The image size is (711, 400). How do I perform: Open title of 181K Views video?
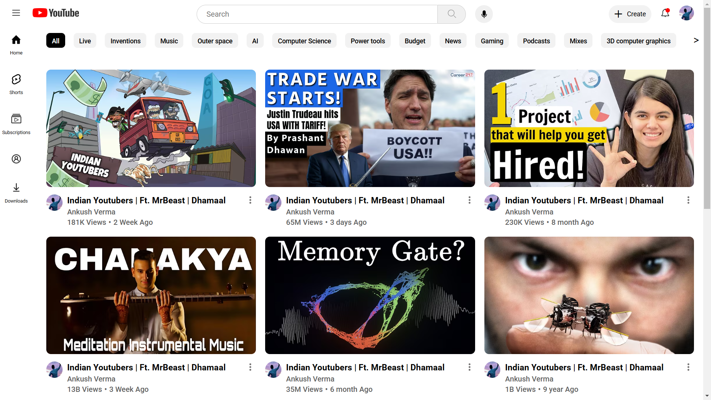[x=146, y=200]
